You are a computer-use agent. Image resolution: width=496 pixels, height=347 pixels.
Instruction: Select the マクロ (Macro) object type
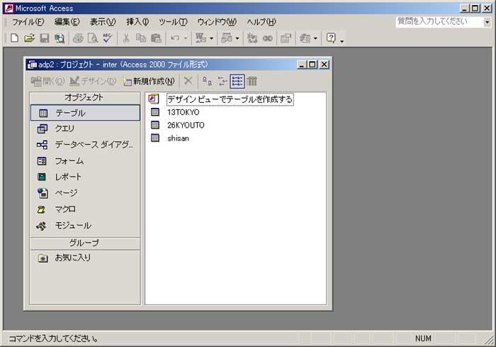[x=65, y=209]
